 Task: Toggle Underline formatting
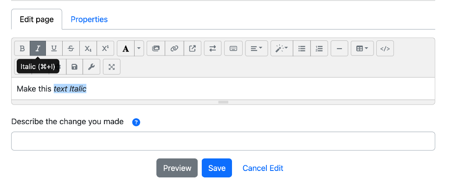click(x=54, y=49)
